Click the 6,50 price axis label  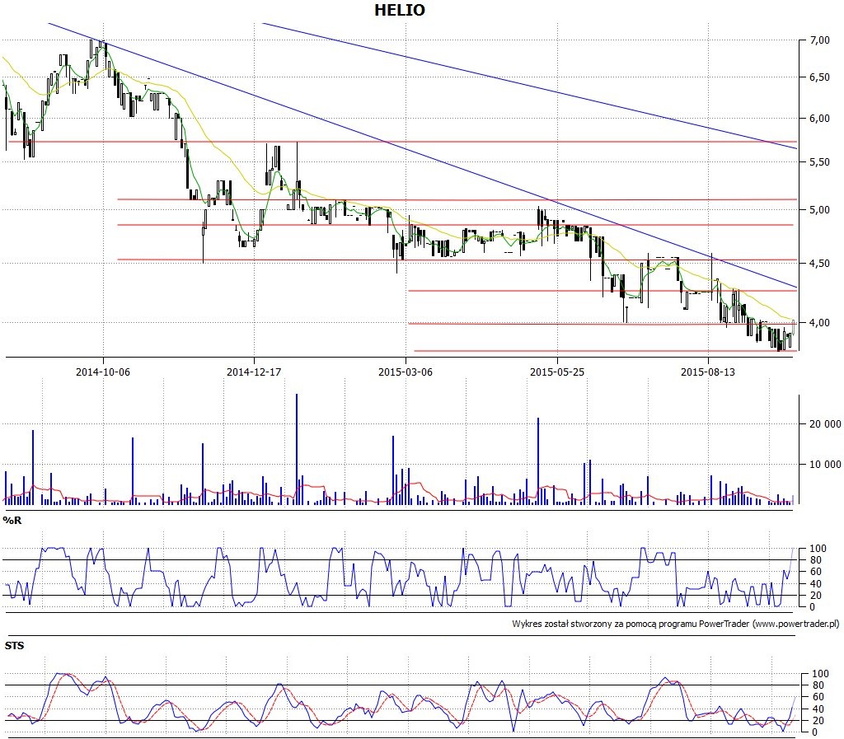tap(820, 77)
